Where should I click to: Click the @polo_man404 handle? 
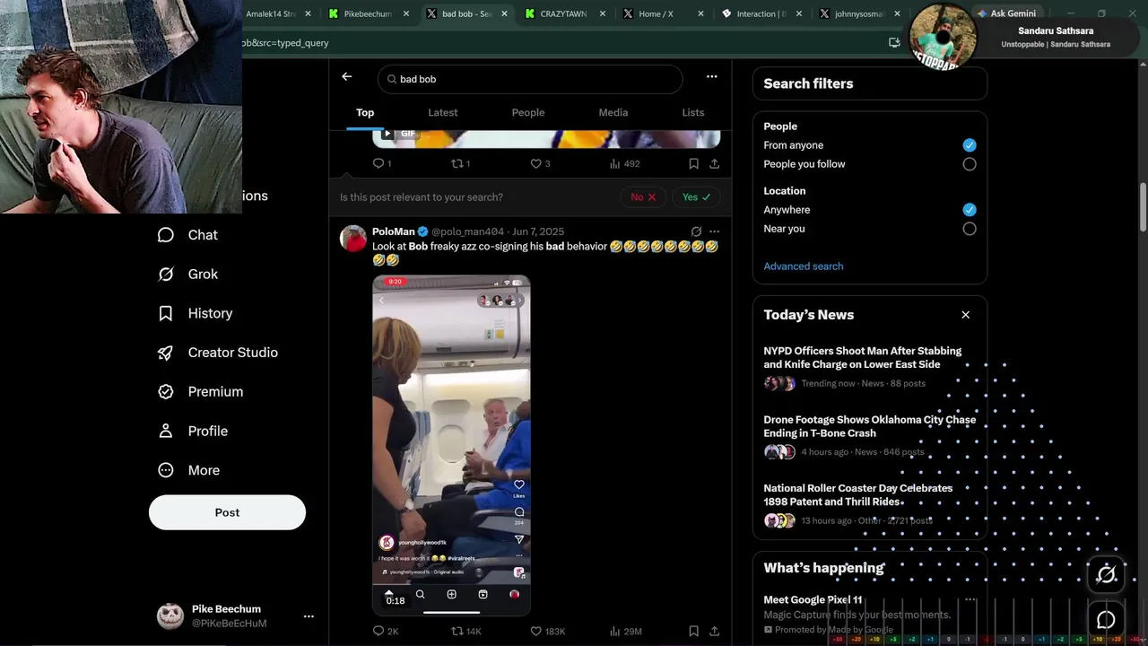[x=467, y=231]
